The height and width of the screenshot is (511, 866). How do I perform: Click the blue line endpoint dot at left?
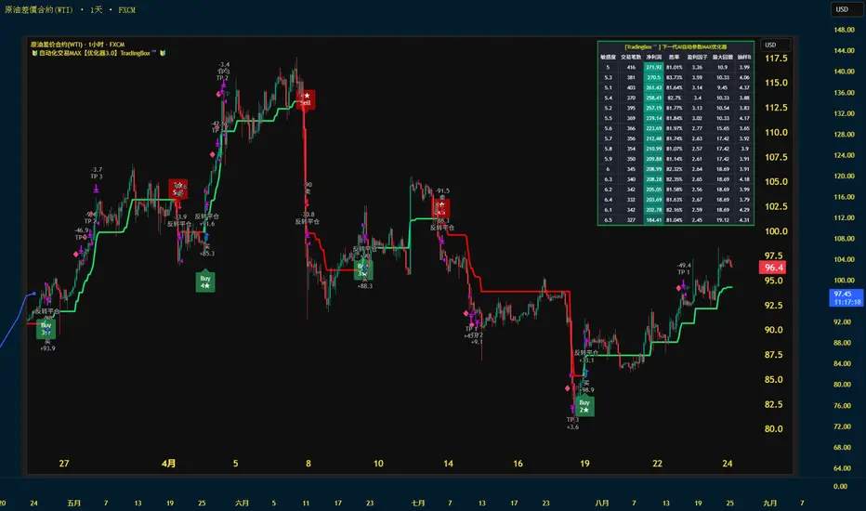[x=34, y=294]
